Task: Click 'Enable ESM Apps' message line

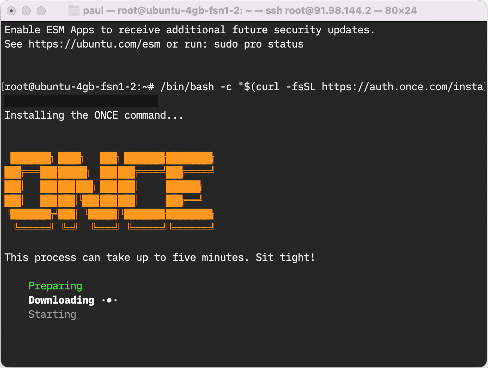Action: 190,30
